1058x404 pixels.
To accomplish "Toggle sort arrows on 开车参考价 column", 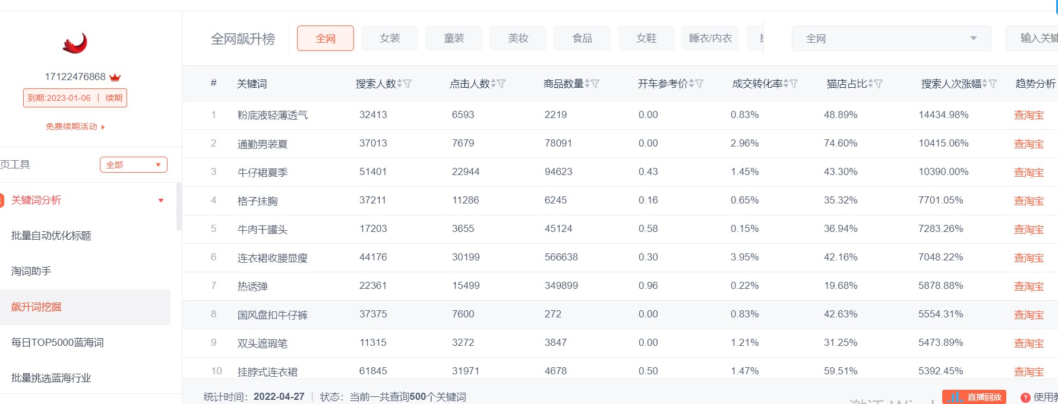I will pyautogui.click(x=691, y=84).
